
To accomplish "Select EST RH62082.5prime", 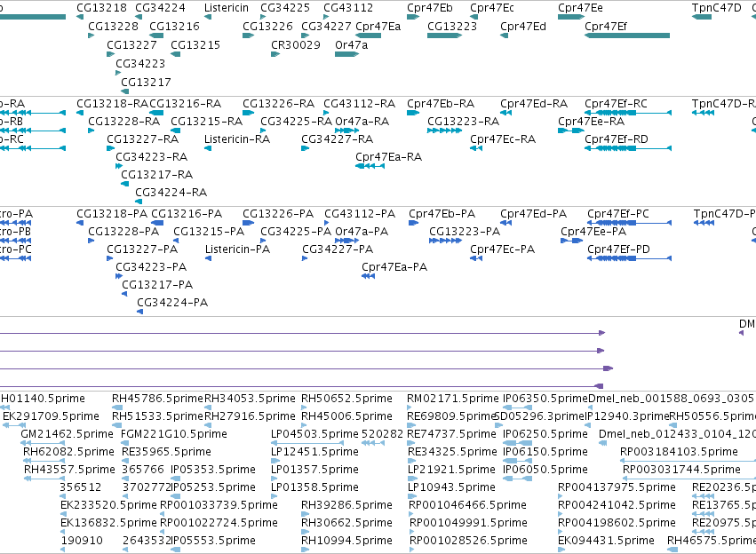I will click(69, 452).
